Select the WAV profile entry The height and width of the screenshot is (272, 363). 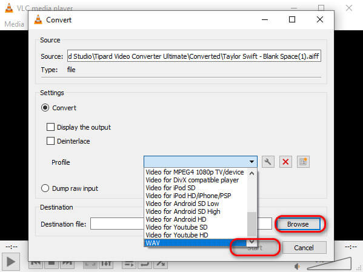196,243
